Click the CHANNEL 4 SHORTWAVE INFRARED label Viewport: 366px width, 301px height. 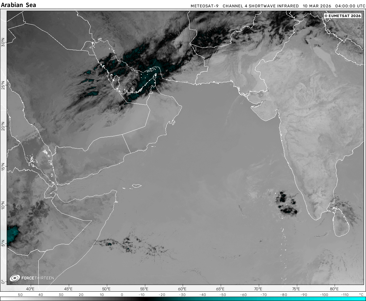click(x=260, y=6)
